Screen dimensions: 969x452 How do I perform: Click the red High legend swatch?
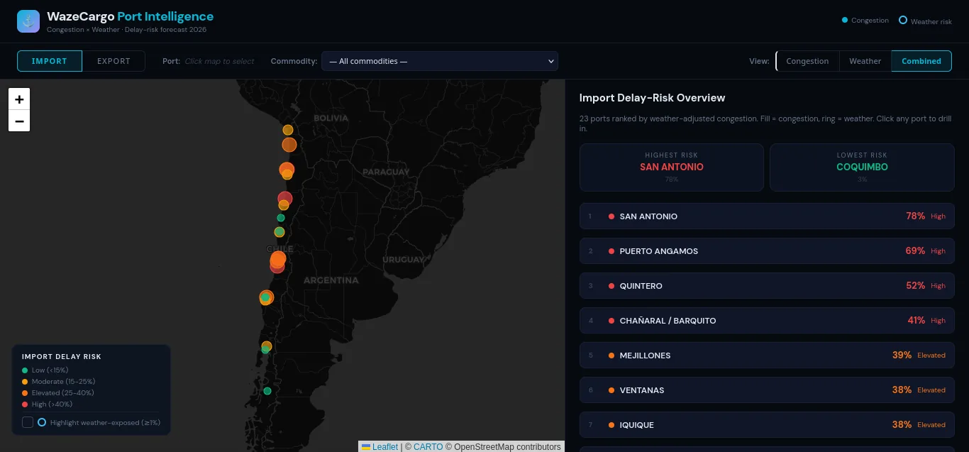(25, 404)
